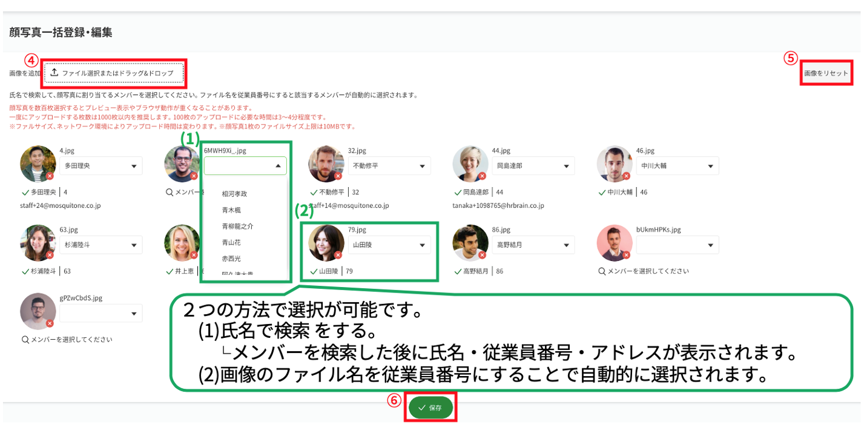
Task: Remove the photo 32.jpg using its red X badge
Action: (x=338, y=176)
